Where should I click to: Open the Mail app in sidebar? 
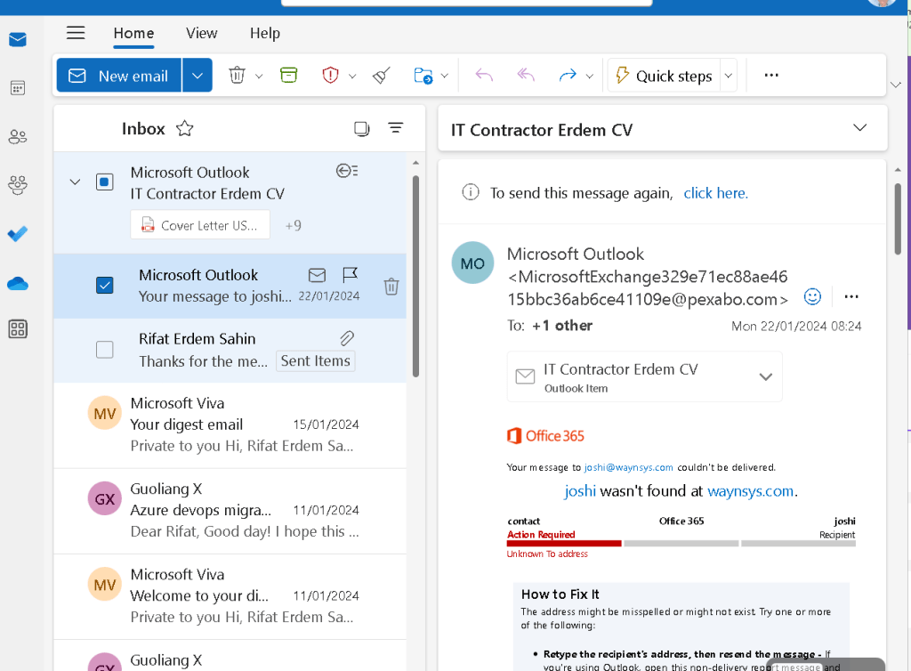pyautogui.click(x=18, y=39)
